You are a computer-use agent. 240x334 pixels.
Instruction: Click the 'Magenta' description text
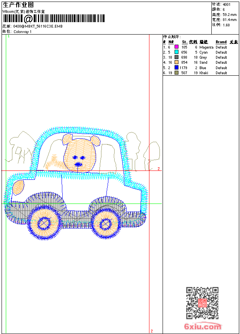coord(206,47)
